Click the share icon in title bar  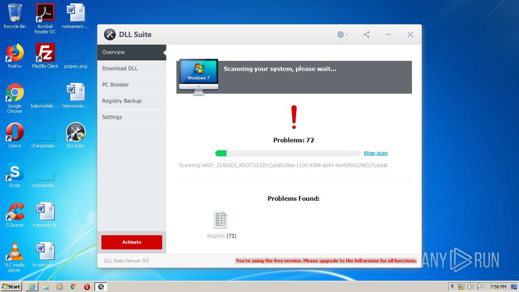click(x=367, y=34)
